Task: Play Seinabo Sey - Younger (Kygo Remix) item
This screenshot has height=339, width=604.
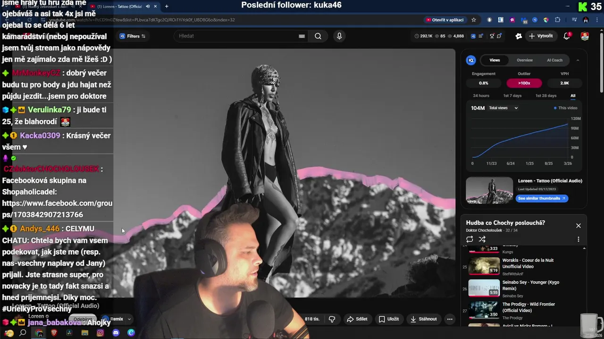Action: [524, 288]
